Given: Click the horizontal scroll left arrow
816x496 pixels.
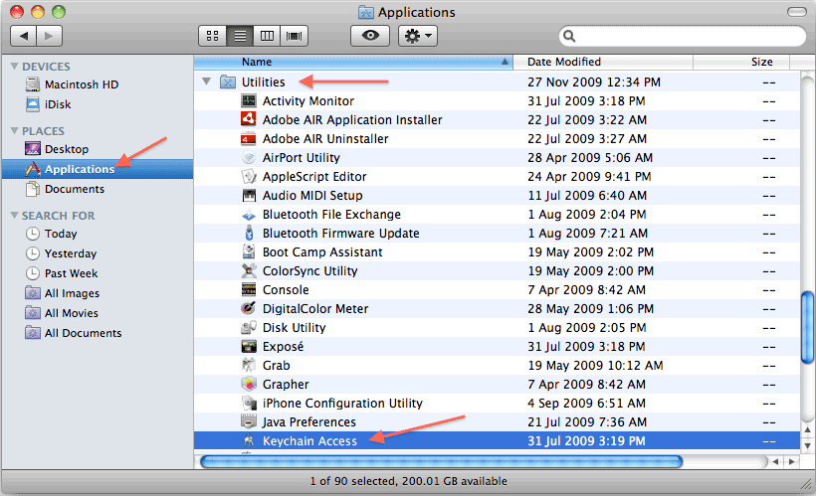Looking at the screenshot, I should pos(775,461).
